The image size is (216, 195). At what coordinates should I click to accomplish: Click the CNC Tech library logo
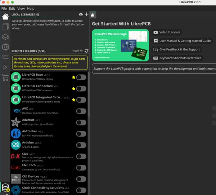16,167
